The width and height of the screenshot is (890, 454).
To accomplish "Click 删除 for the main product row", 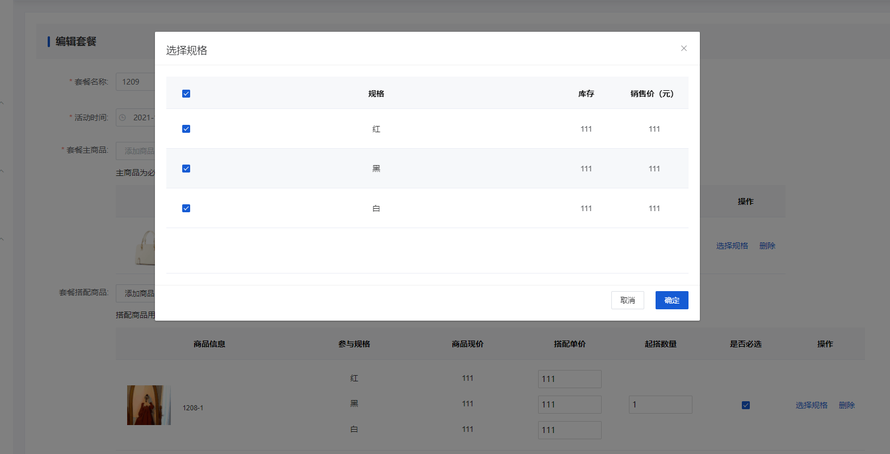I will [767, 246].
